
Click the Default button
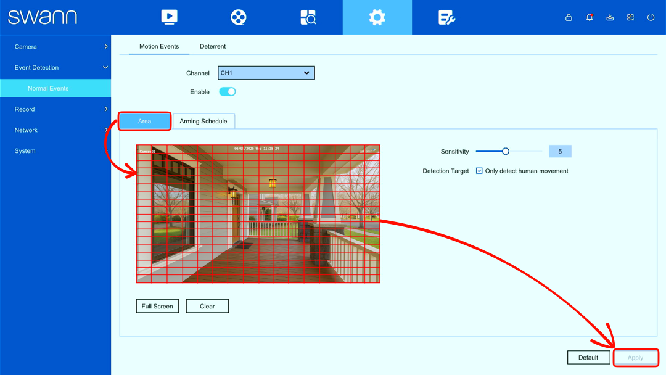pyautogui.click(x=588, y=358)
